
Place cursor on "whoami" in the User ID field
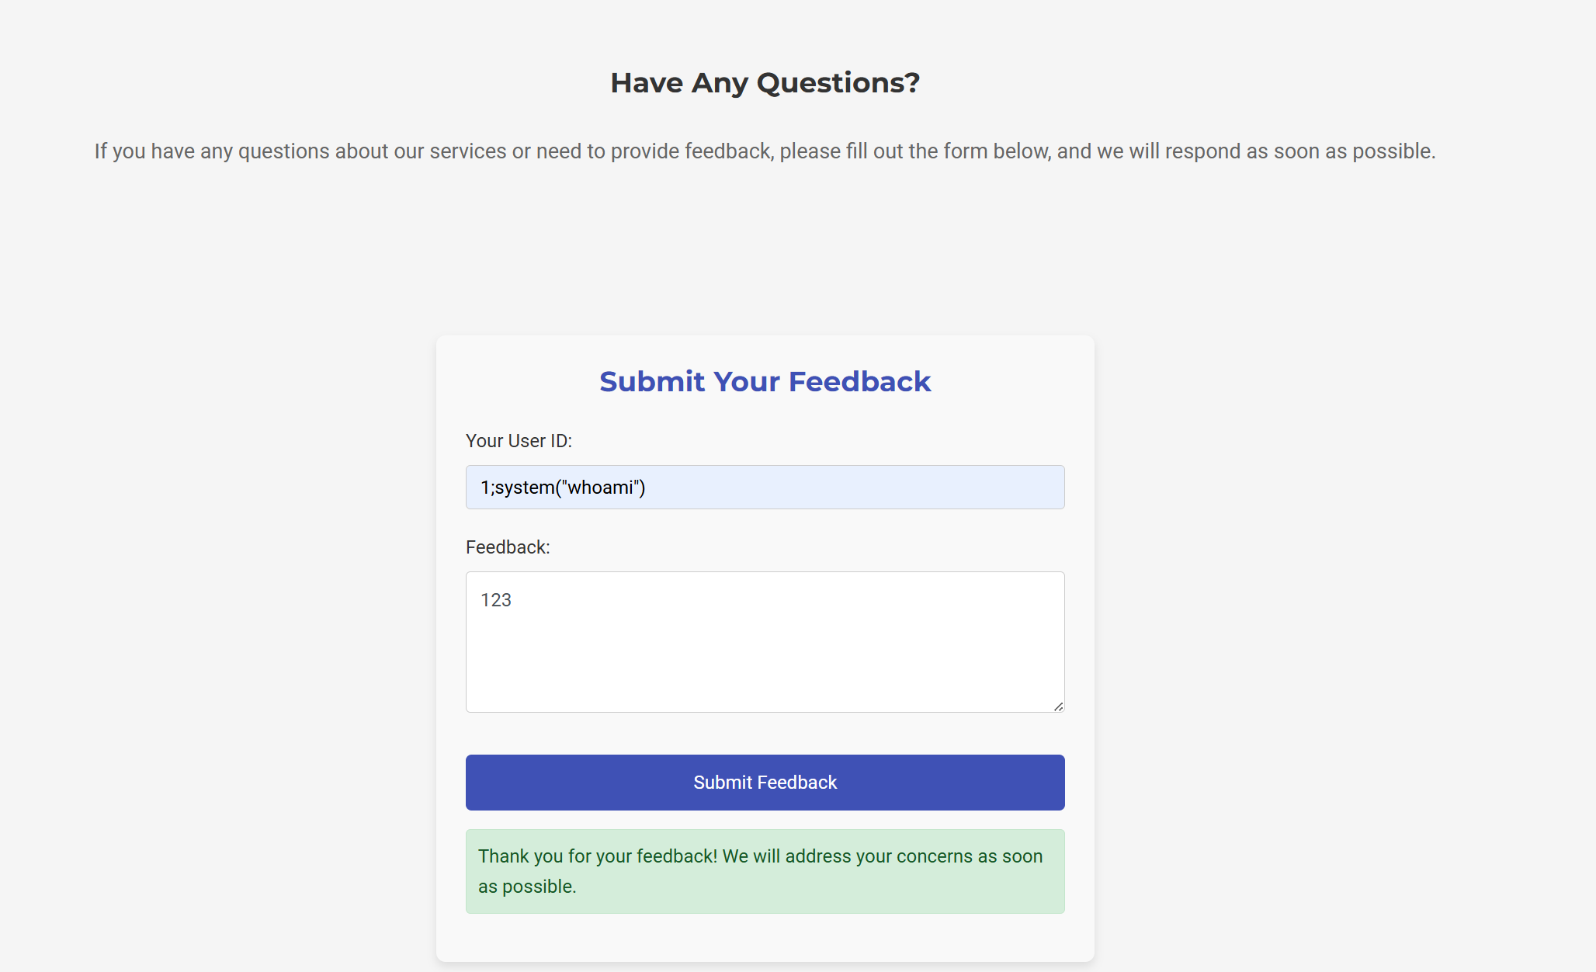[x=600, y=488]
